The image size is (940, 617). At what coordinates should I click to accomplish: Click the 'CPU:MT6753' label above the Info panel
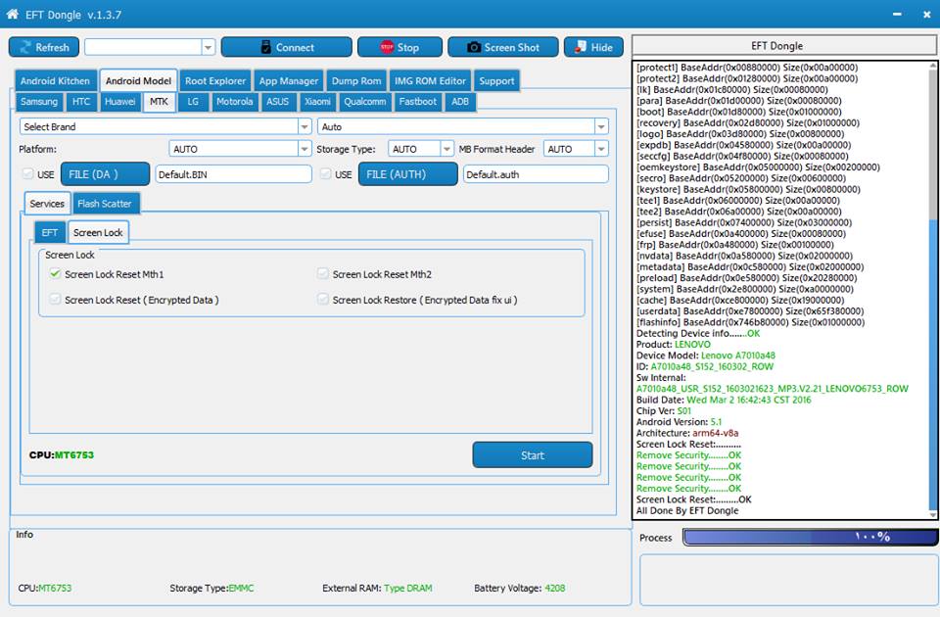(61, 455)
